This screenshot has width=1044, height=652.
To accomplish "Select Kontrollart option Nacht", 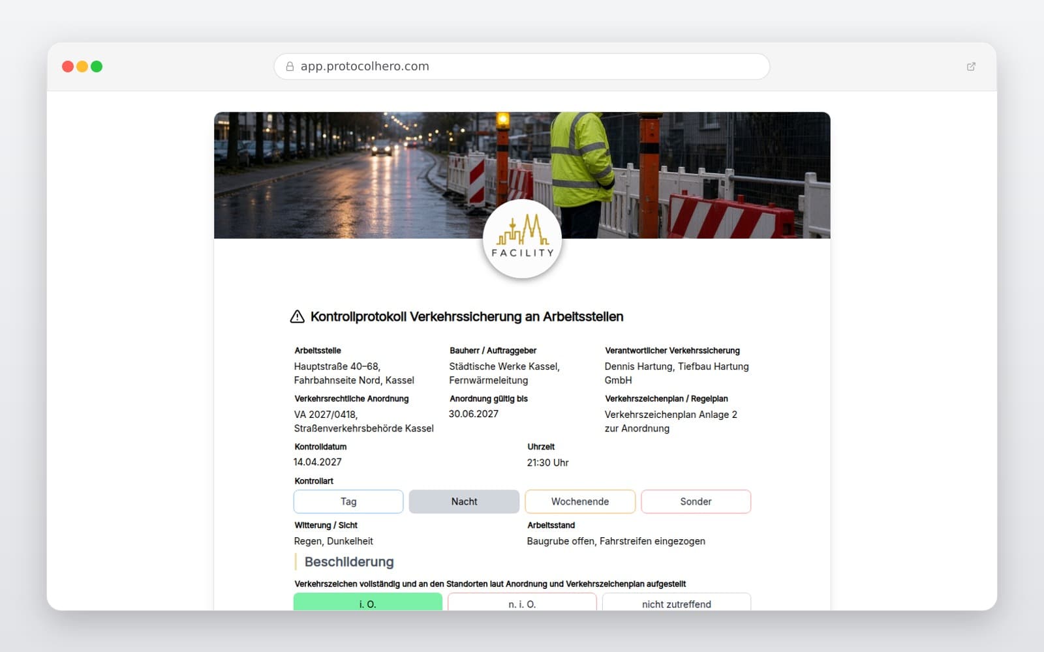I will 464,501.
